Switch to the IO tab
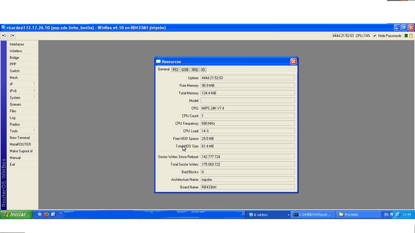The height and width of the screenshot is (233, 415). point(203,70)
